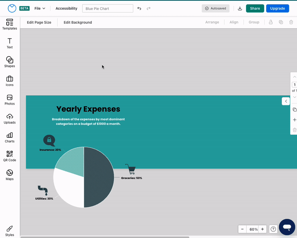Open page navigation with the up chevron
297x238 pixels.
pyautogui.click(x=294, y=77)
